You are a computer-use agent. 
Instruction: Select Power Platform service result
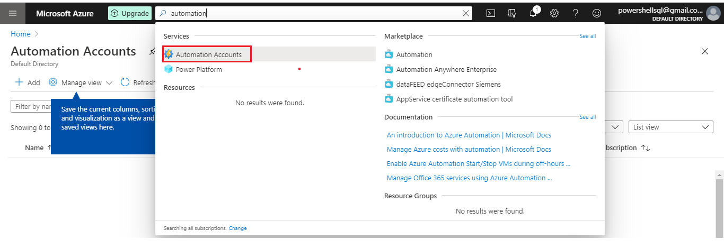pos(199,69)
